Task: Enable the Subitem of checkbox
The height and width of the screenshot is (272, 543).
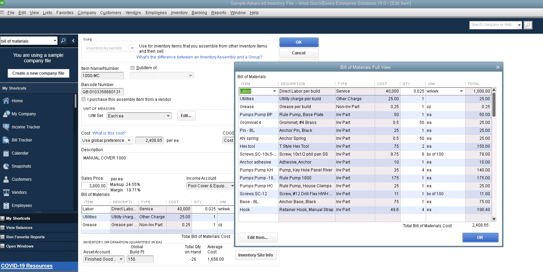Action: (132, 68)
